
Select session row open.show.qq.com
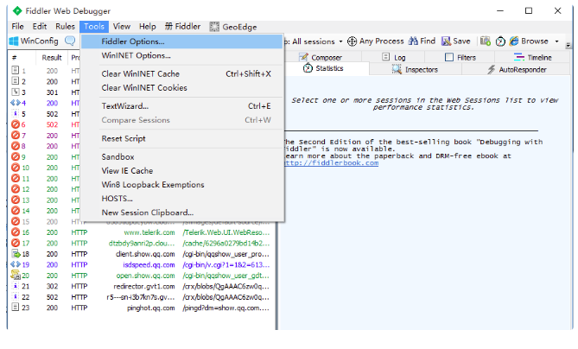pyautogui.click(x=141, y=276)
